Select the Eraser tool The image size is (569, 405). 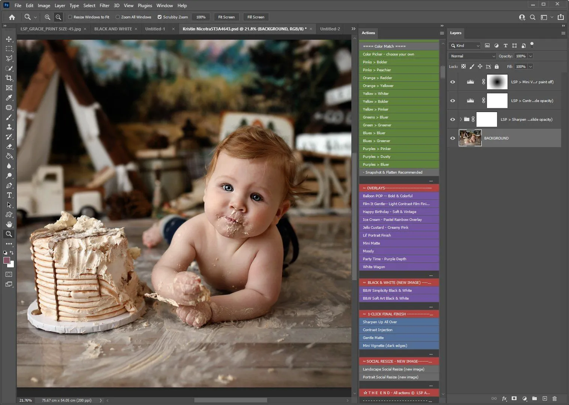click(9, 146)
